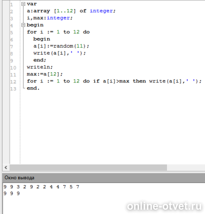The width and height of the screenshot is (205, 214).
Task: Click 'if a[i]>max then' on line 12
Action: 120,81
